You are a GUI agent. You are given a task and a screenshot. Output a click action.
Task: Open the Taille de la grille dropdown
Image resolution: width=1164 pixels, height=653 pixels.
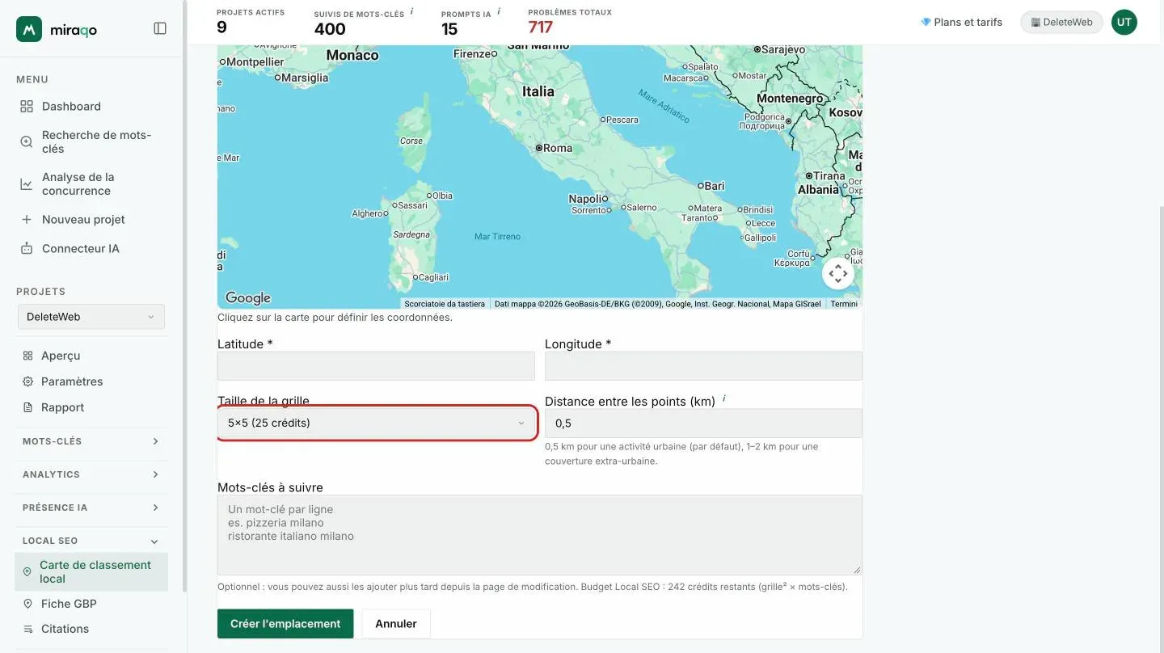[x=376, y=423]
